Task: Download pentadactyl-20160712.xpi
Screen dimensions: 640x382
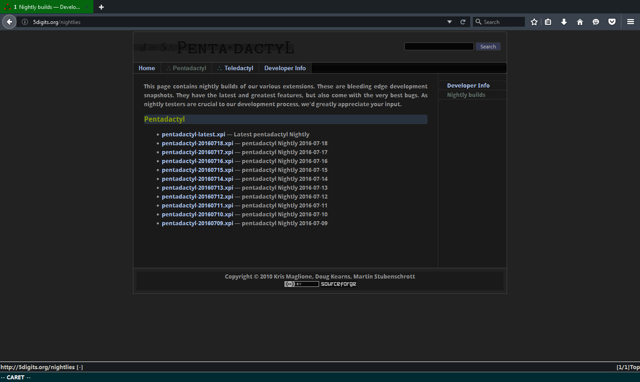Action: [197, 196]
